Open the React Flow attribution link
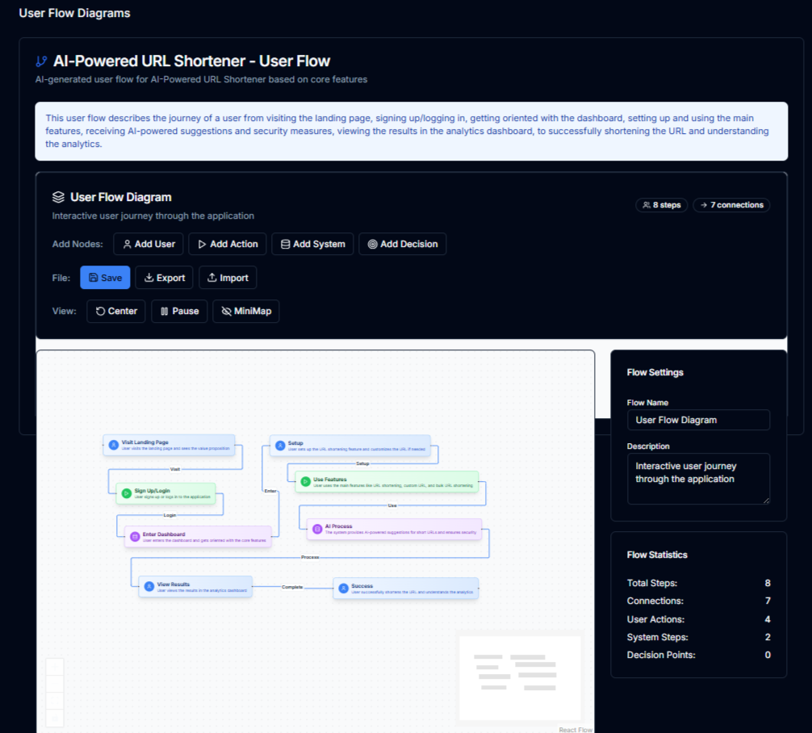This screenshot has height=733, width=812. (x=575, y=729)
